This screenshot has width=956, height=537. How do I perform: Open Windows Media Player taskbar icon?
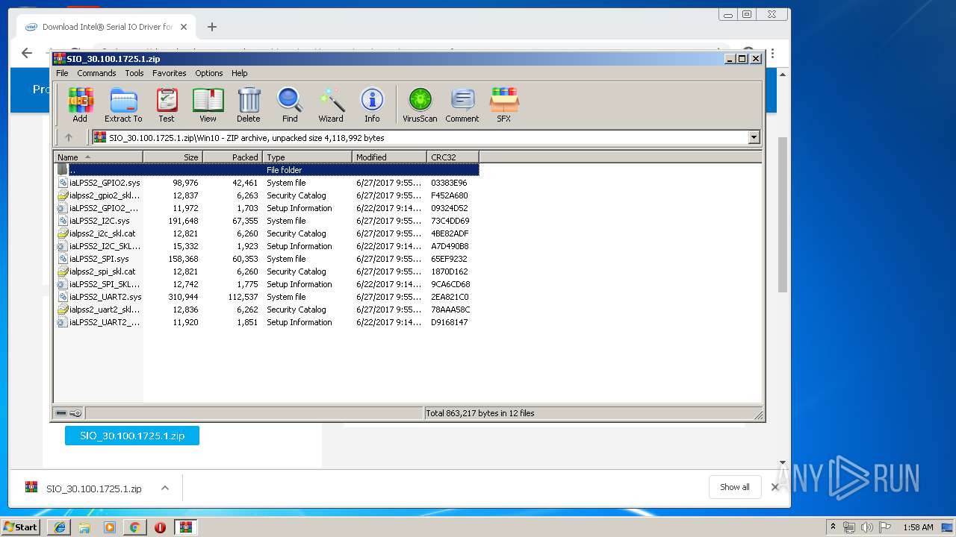click(110, 527)
